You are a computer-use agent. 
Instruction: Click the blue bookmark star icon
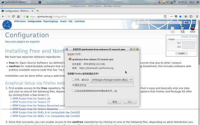click(180, 17)
